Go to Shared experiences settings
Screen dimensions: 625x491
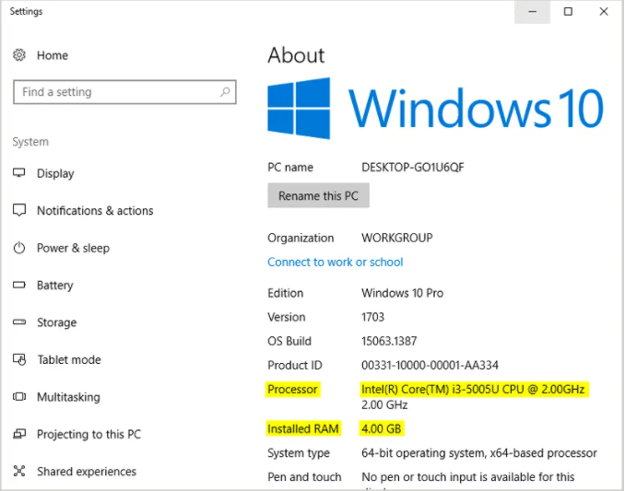point(86,472)
